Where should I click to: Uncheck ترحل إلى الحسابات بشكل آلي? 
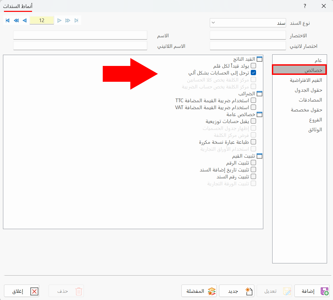point(253,73)
